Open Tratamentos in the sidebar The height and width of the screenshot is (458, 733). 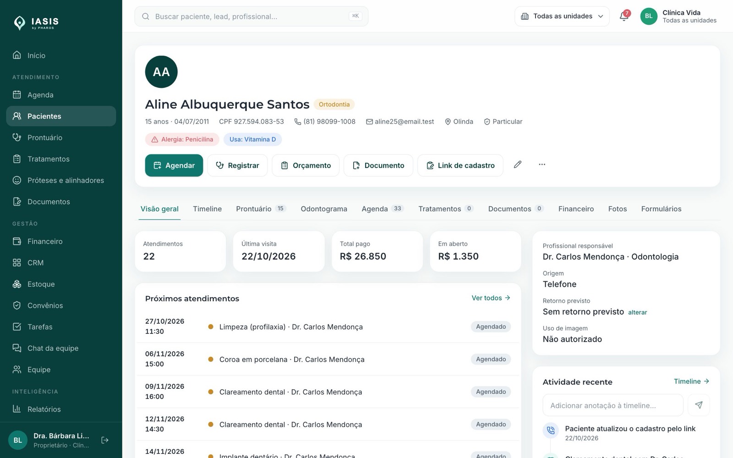61,159
